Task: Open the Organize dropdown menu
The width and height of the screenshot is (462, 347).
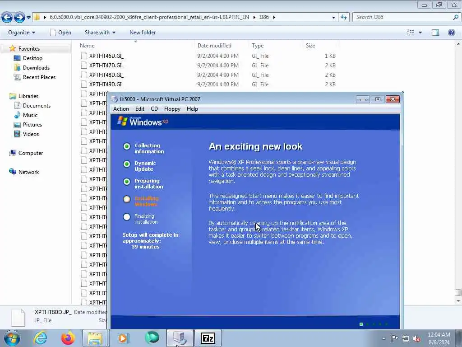Action: [22, 33]
